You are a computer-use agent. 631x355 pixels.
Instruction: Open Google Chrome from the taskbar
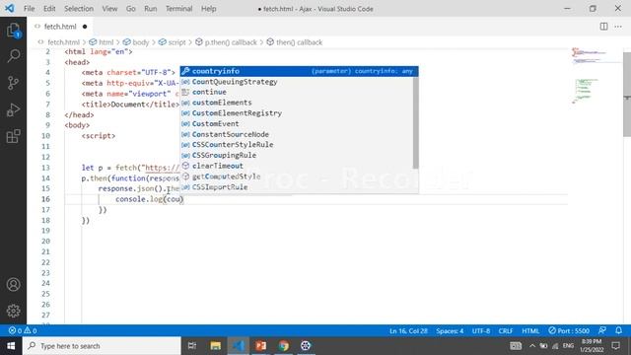[x=283, y=346]
